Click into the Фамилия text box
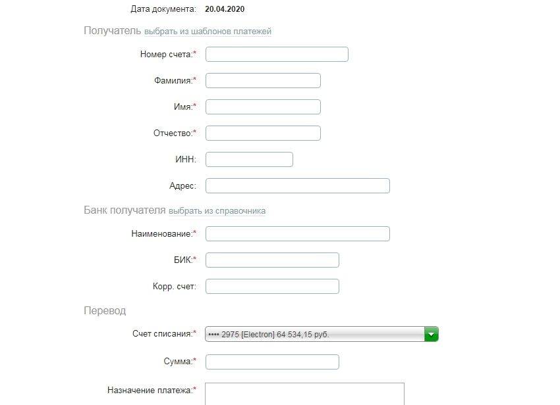The image size is (560, 405). (x=263, y=81)
